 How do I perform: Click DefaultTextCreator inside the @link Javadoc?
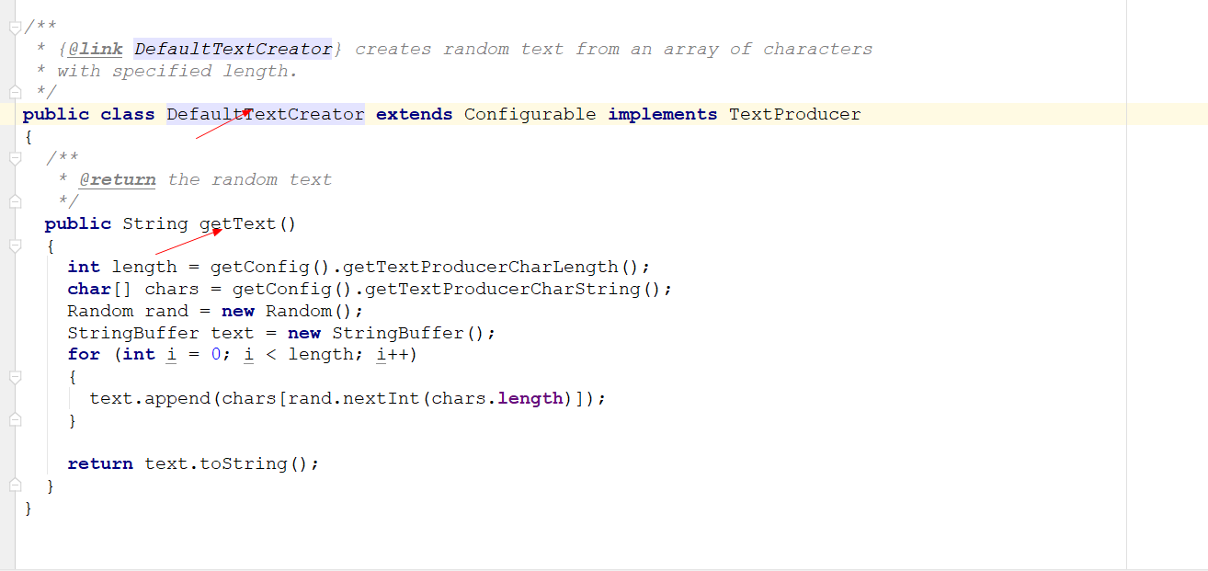coord(233,49)
